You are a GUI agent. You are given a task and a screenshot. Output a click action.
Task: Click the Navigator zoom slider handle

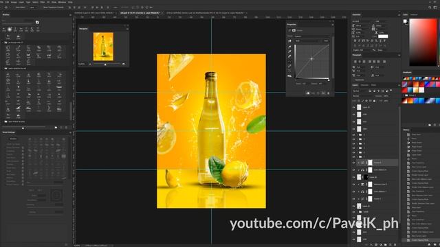coord(105,64)
